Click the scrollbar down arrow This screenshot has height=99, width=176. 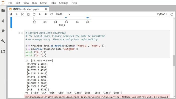pyautogui.click(x=174, y=97)
